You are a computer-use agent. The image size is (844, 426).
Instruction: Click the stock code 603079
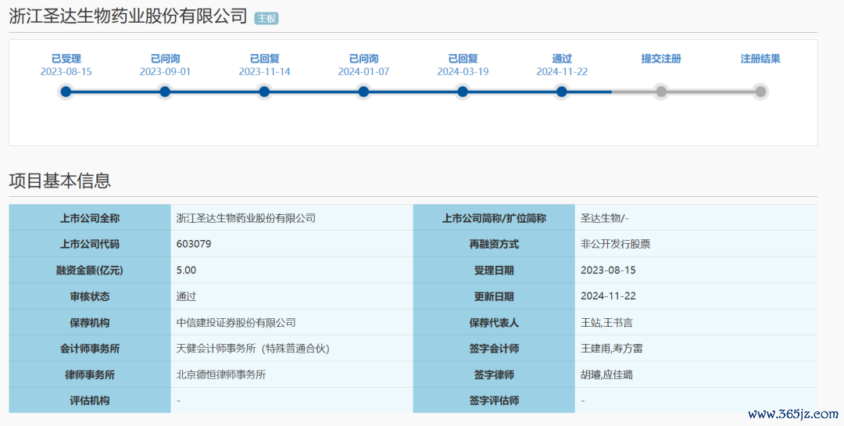(x=194, y=244)
